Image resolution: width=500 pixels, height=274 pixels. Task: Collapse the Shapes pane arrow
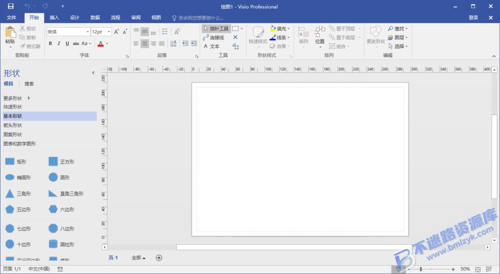[x=93, y=73]
